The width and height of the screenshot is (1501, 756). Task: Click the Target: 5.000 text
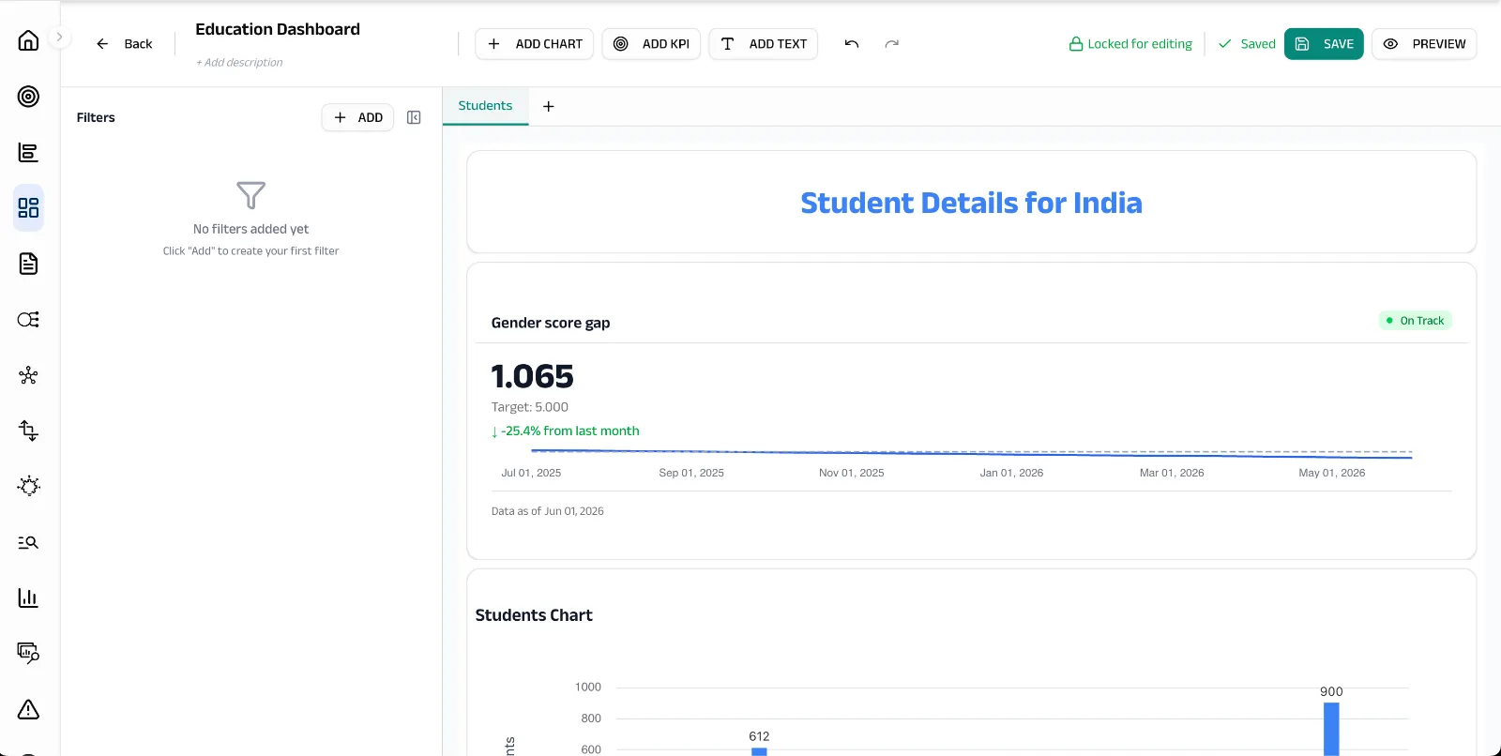coord(530,407)
